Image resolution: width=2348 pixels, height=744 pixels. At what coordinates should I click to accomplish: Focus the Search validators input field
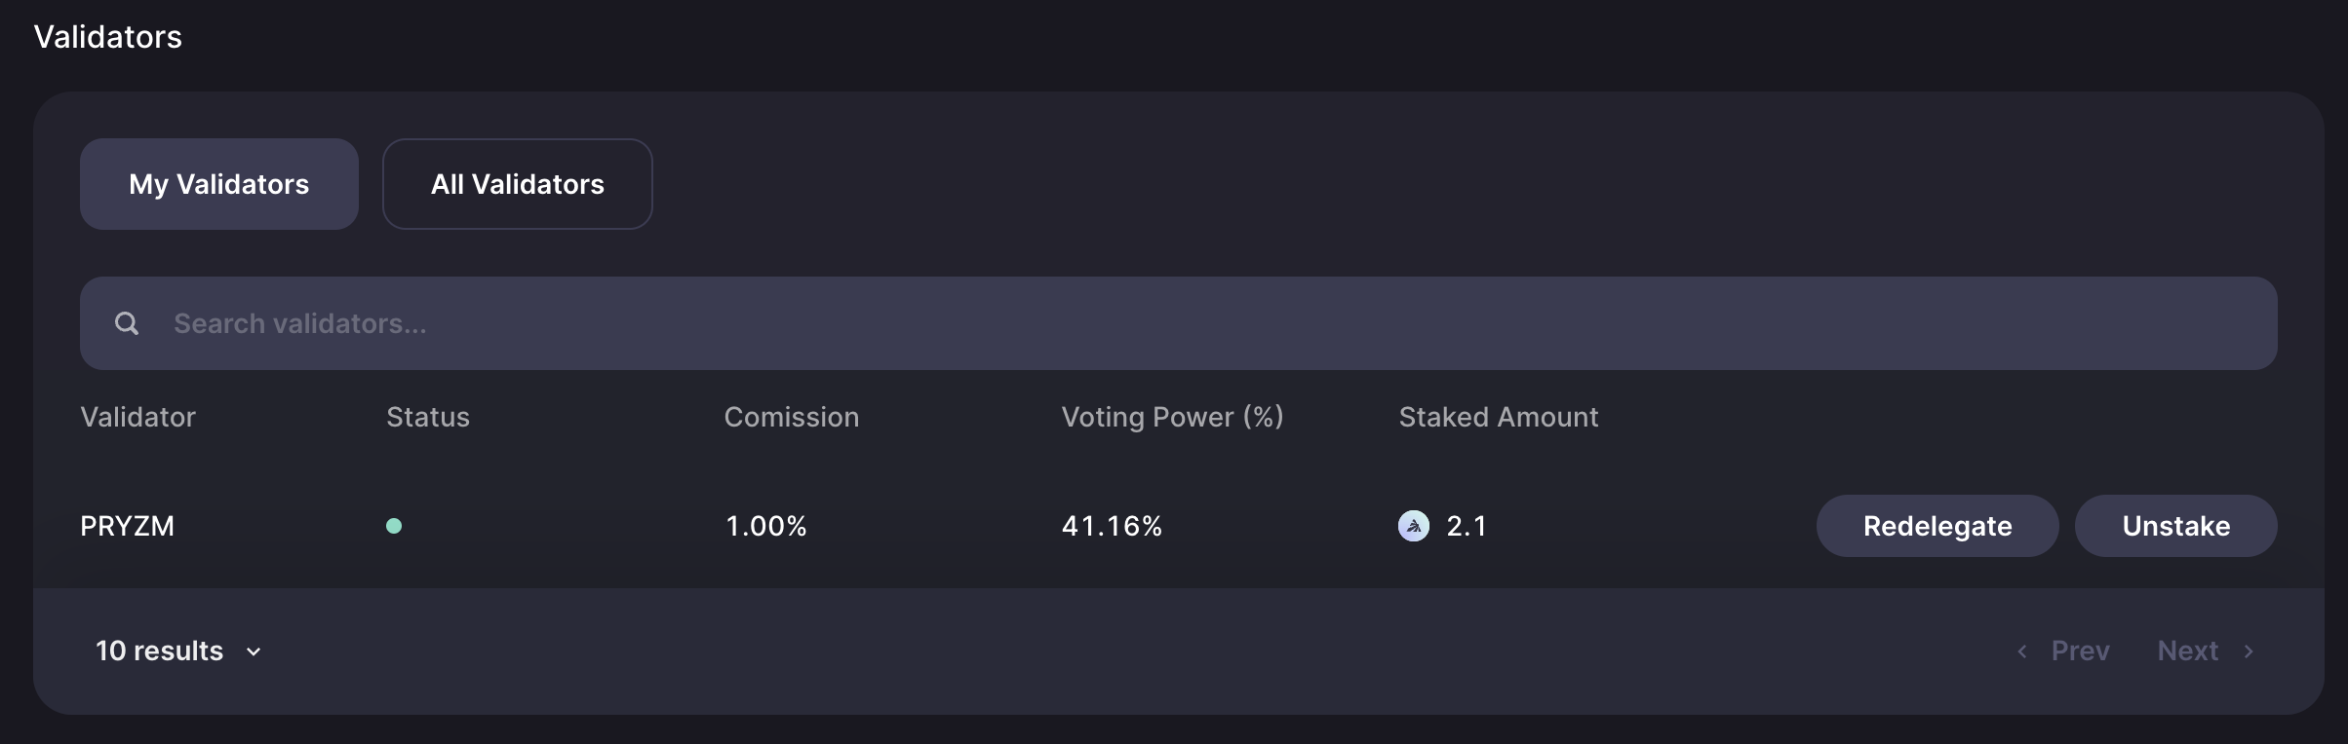(1179, 323)
